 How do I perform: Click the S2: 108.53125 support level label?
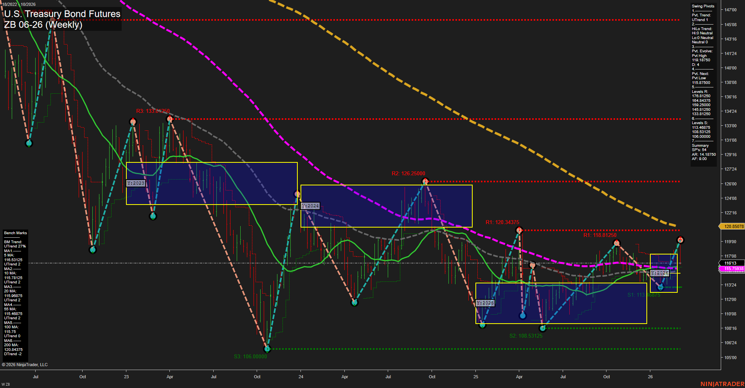pyautogui.click(x=526, y=335)
